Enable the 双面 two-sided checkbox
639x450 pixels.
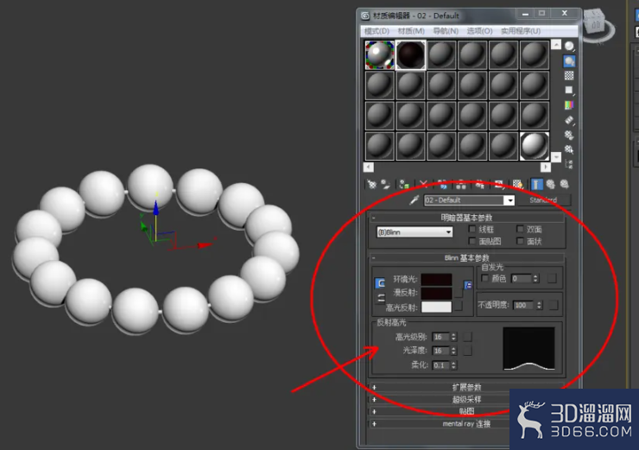point(520,229)
